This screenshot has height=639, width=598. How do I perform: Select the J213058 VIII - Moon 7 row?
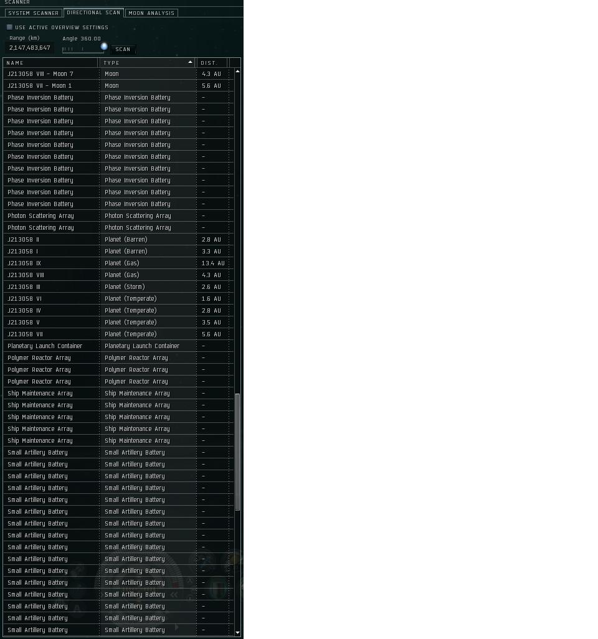[x=118, y=73]
